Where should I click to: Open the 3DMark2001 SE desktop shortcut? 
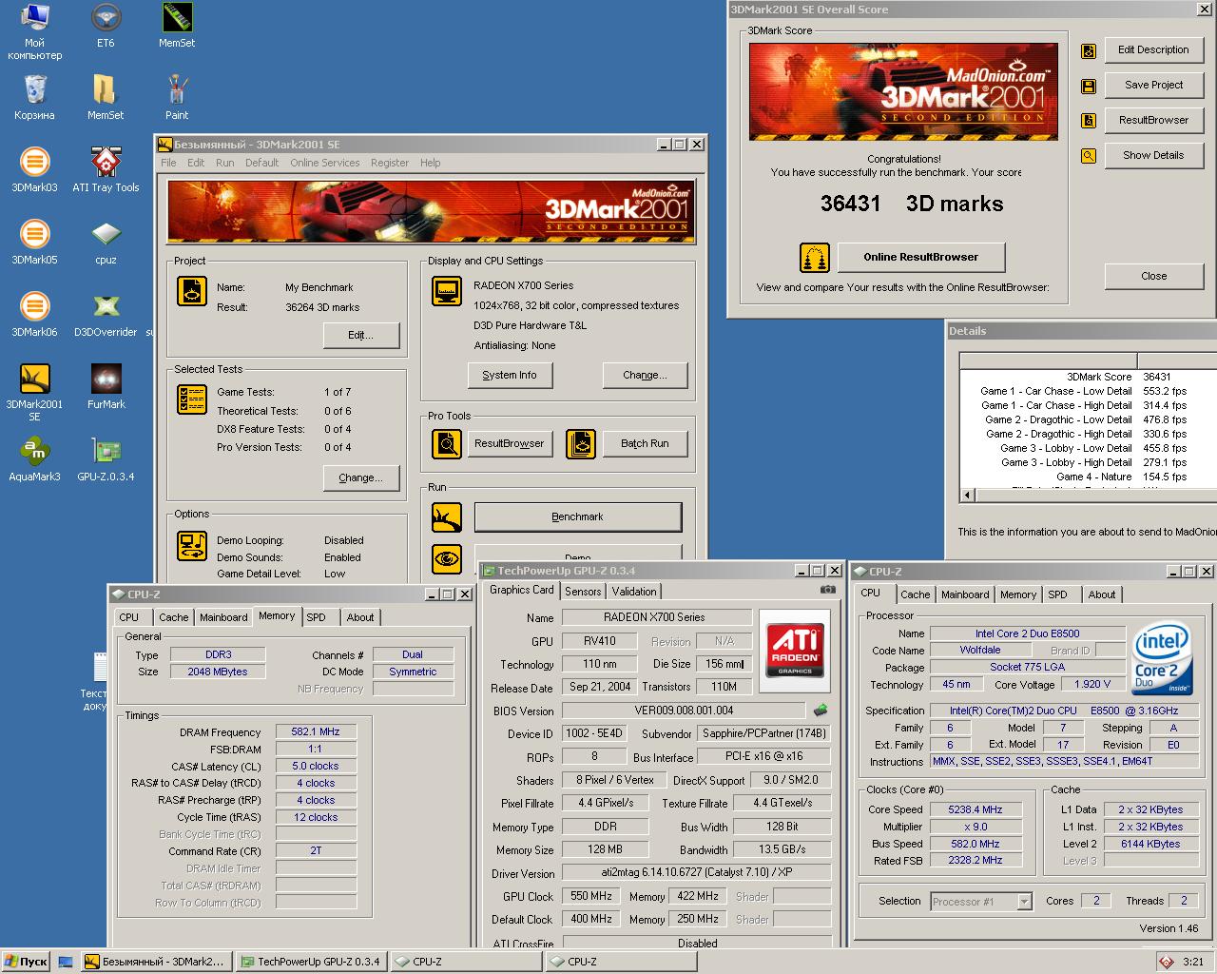point(34,392)
